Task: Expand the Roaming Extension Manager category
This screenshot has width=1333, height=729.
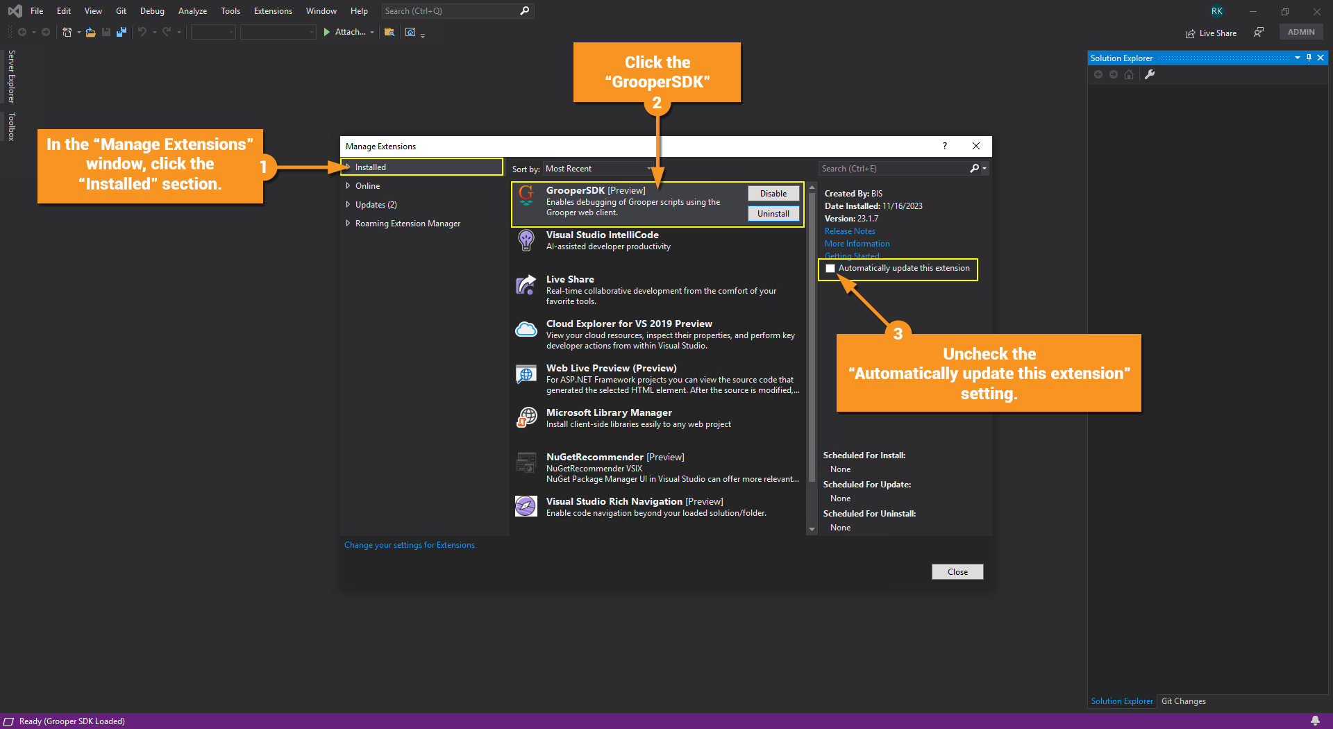Action: tap(348, 224)
